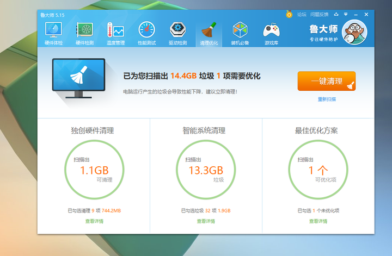The width and height of the screenshot is (392, 256).
Task: Open the 性能测试 performance test icon
Action: pos(147,34)
